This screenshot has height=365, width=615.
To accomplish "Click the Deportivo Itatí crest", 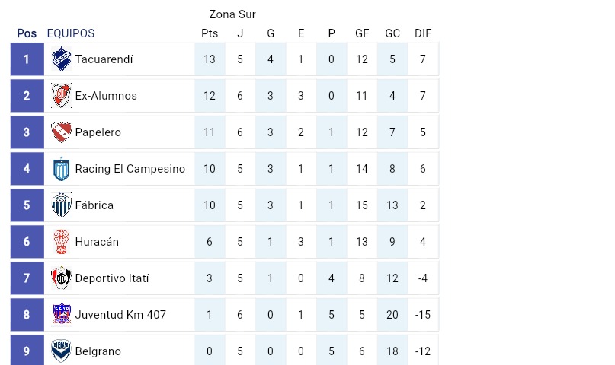I will pyautogui.click(x=61, y=278).
